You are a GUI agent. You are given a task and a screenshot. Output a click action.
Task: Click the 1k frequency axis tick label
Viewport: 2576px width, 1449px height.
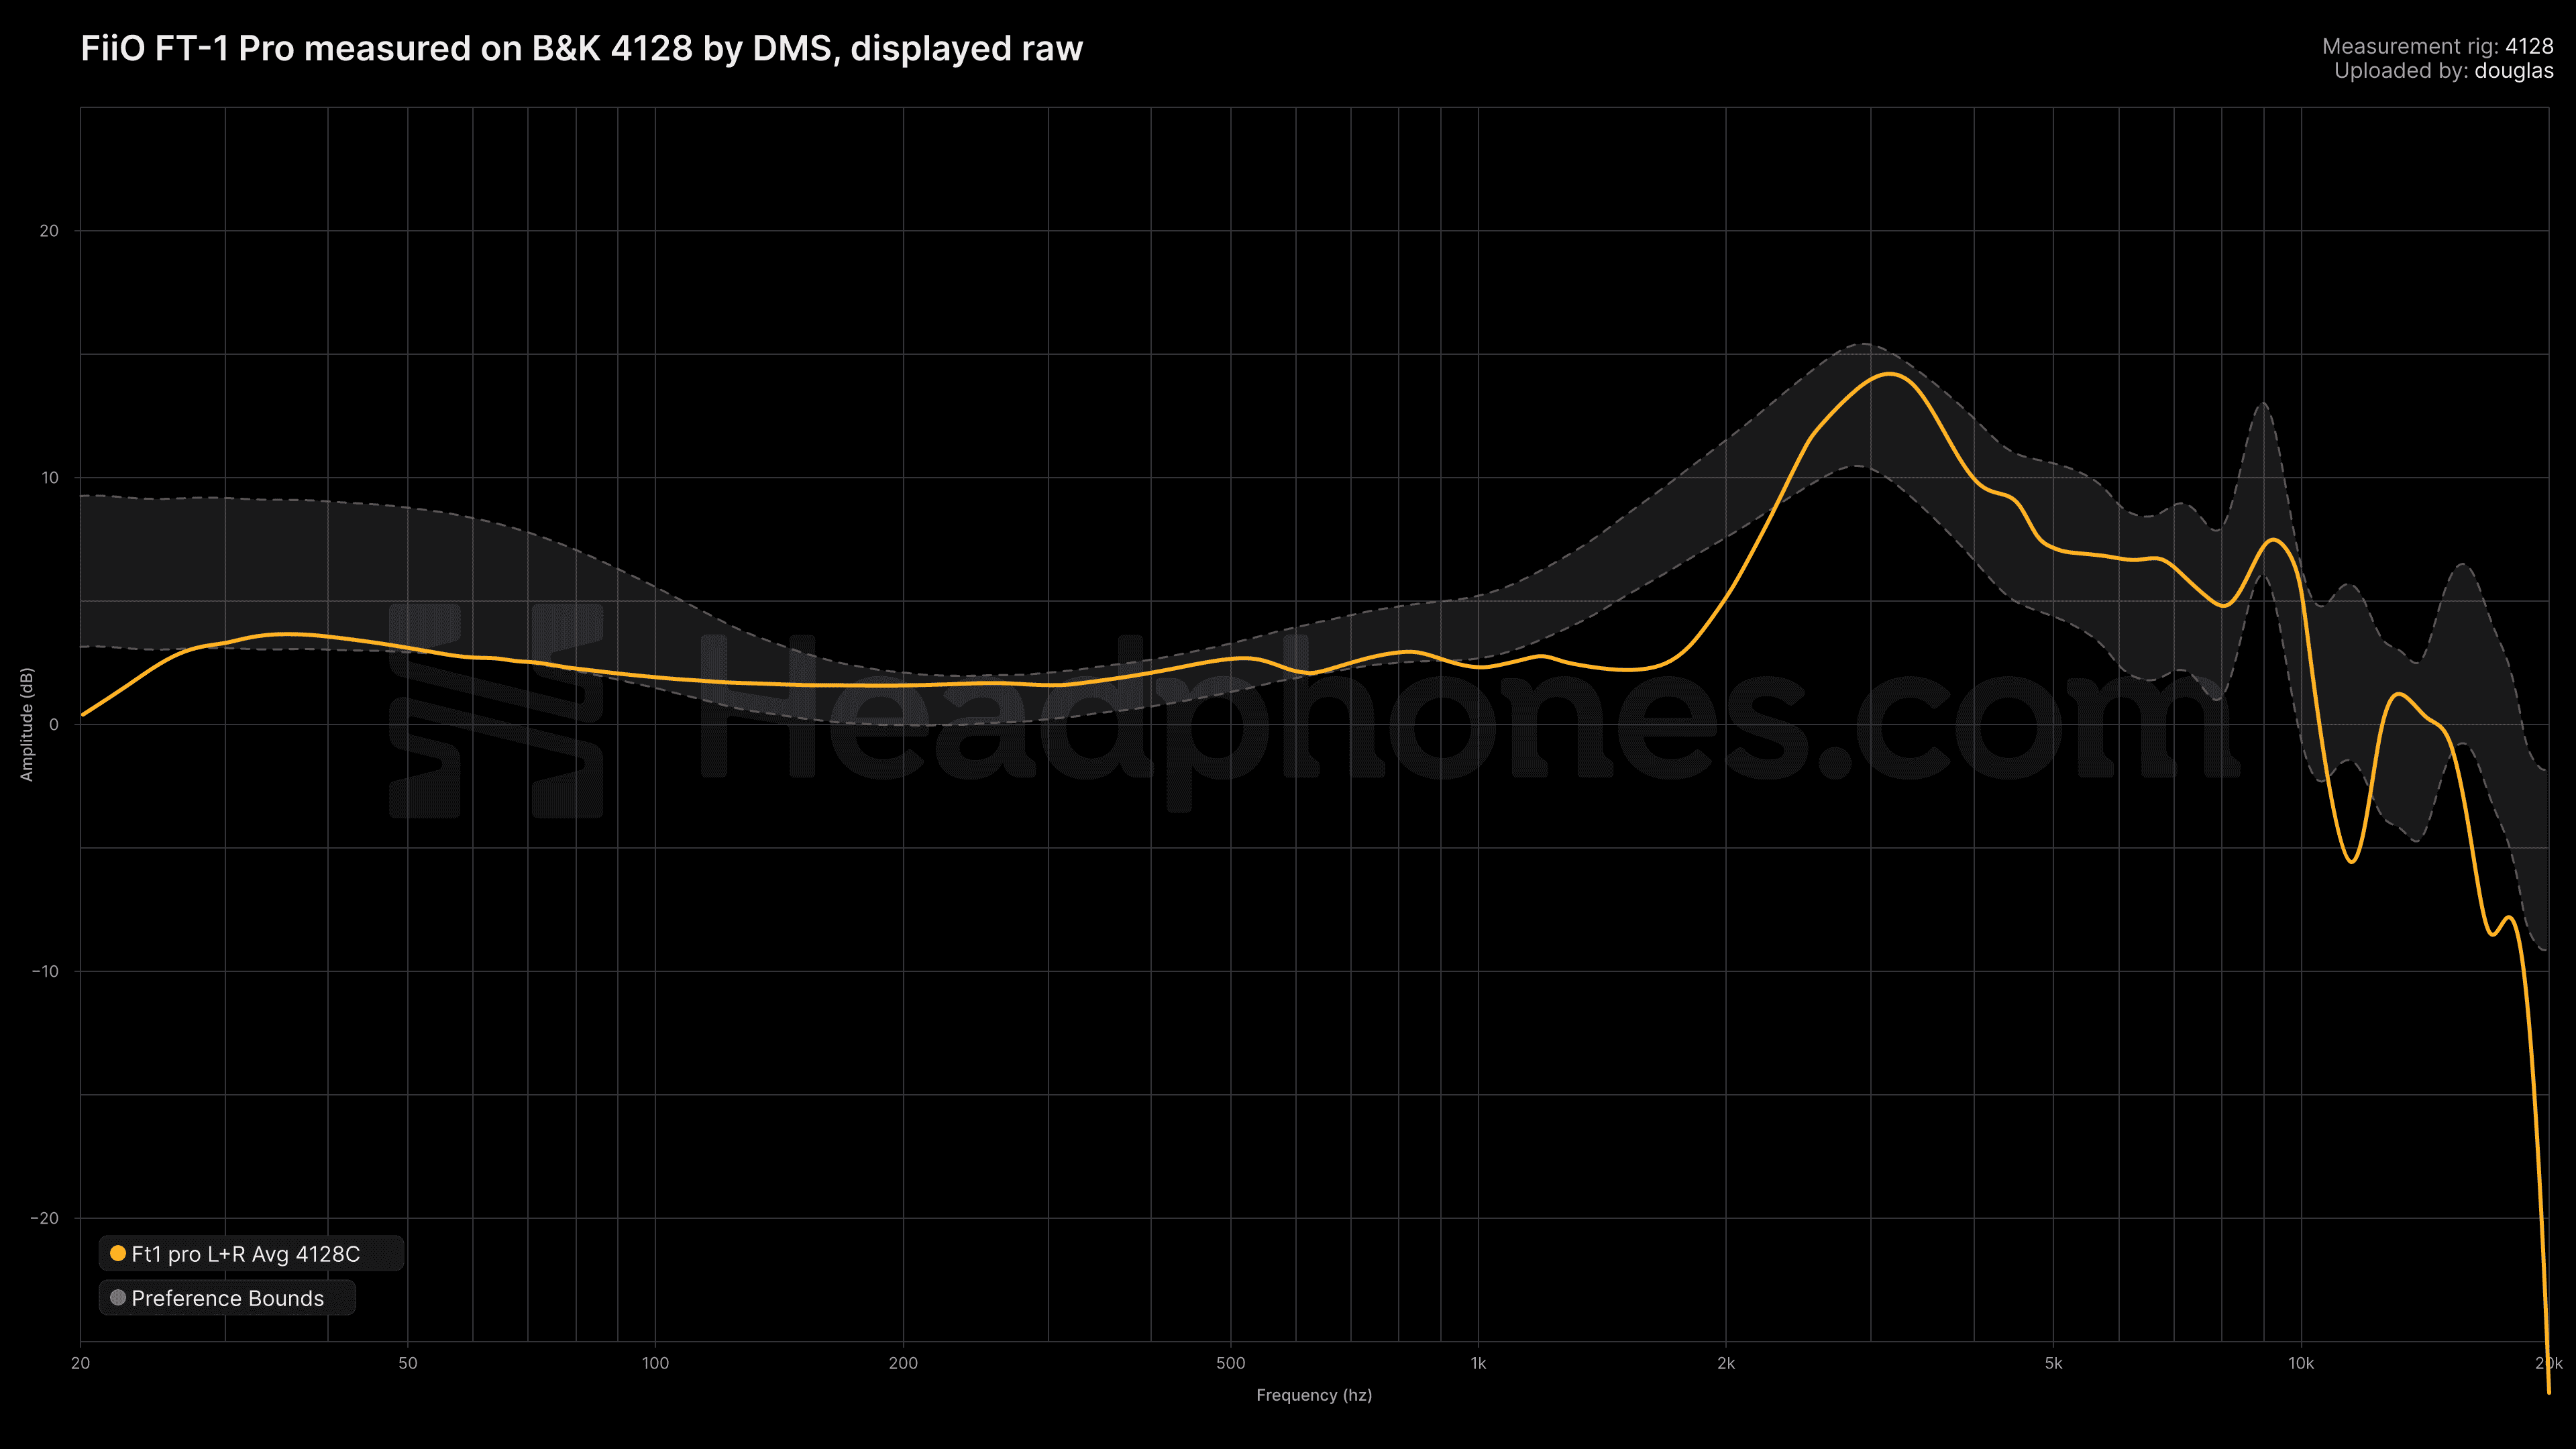tap(1478, 1363)
